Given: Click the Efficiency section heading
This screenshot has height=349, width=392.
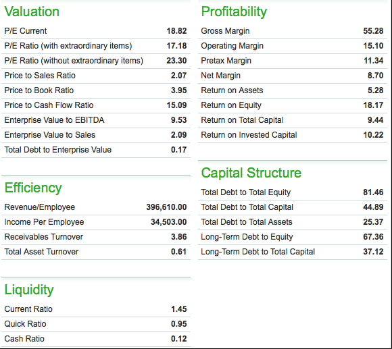Looking at the screenshot, I should pos(33,188).
